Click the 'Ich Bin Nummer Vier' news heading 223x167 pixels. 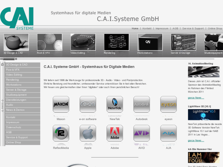coord(200,149)
